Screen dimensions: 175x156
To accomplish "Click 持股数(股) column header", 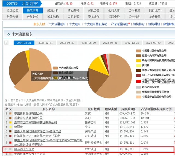I will tap(129, 109).
